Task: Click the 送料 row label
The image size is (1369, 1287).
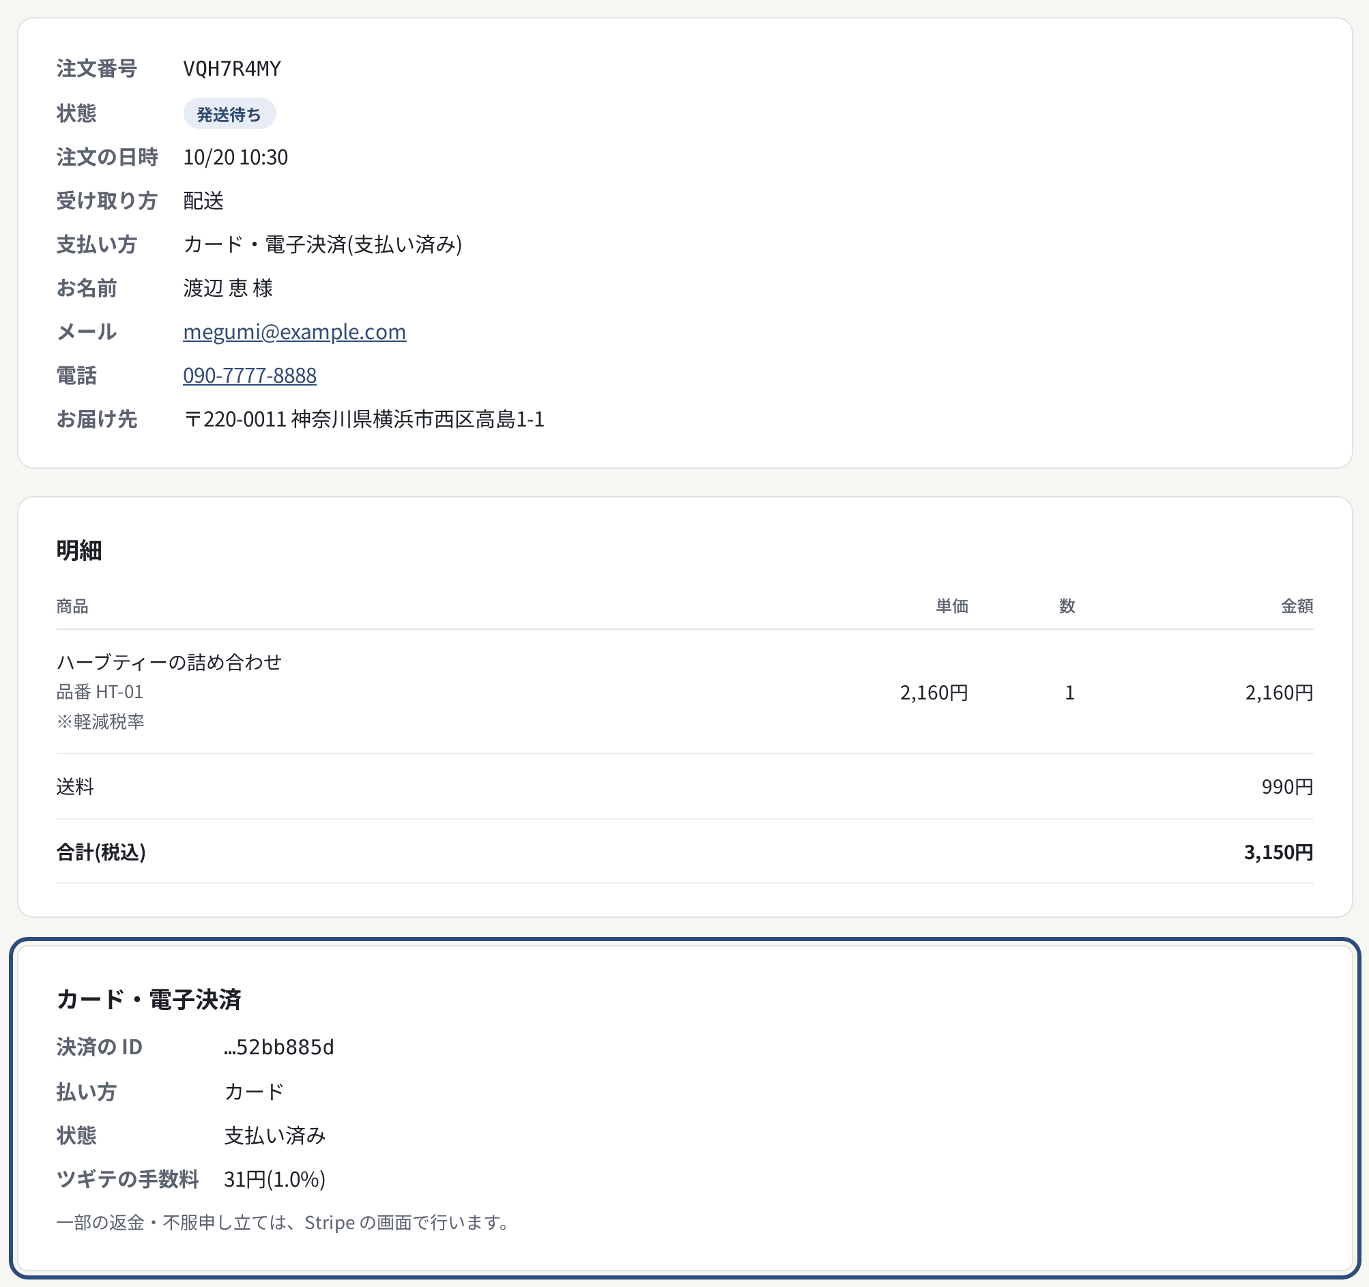Action: pyautogui.click(x=75, y=786)
